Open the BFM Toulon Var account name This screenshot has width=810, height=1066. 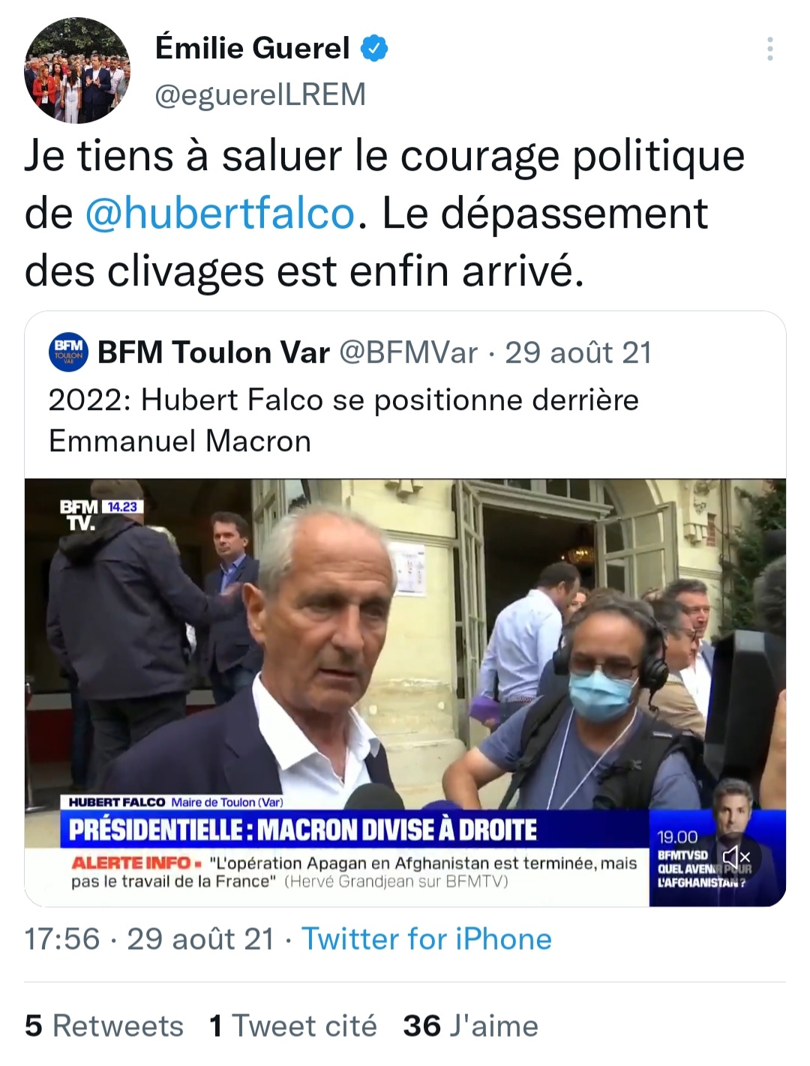(214, 352)
